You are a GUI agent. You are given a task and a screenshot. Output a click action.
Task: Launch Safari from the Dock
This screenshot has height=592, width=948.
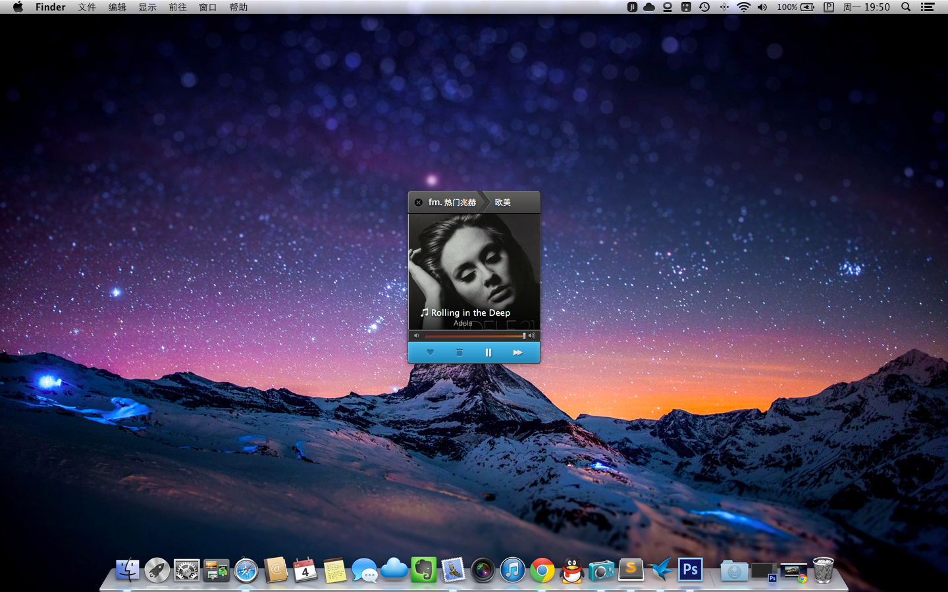click(246, 570)
